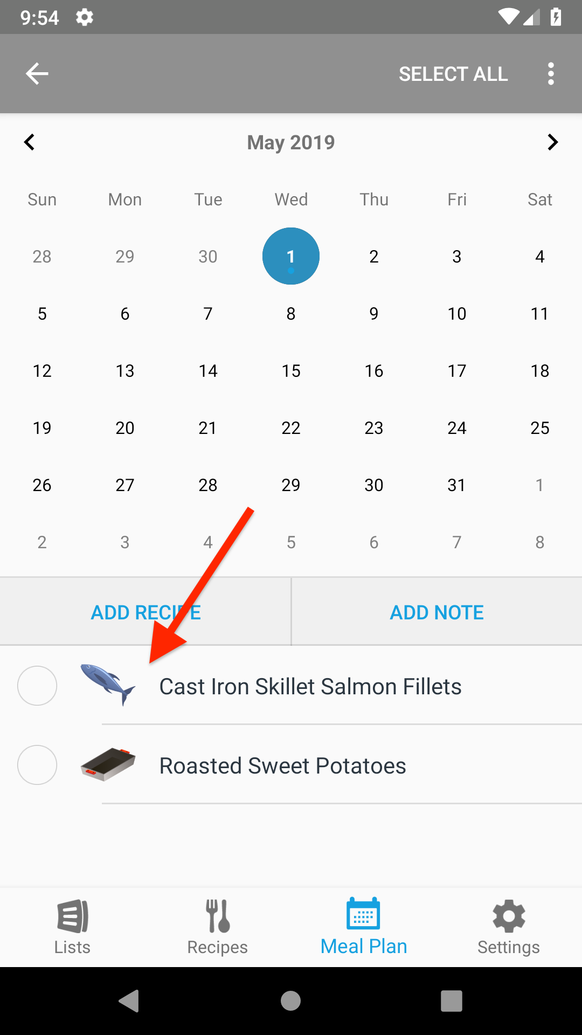582x1035 pixels.
Task: Select May 15 on the calendar
Action: pos(291,371)
